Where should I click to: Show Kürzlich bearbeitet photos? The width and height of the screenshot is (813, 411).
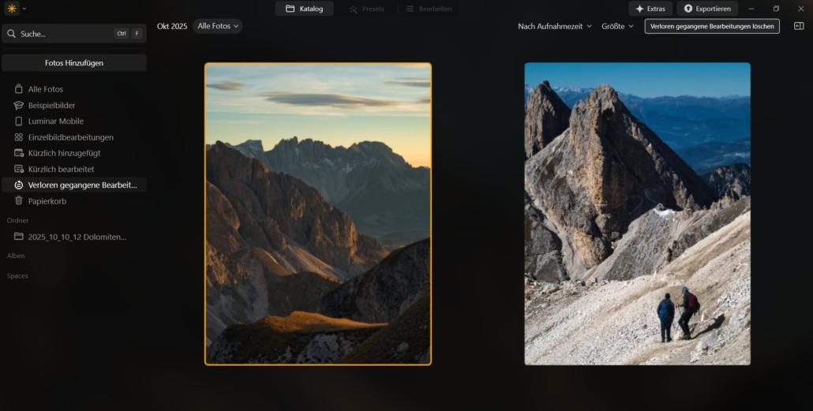click(61, 169)
